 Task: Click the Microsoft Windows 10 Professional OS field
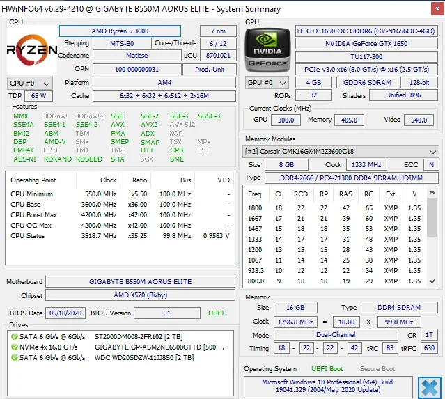coord(328,386)
